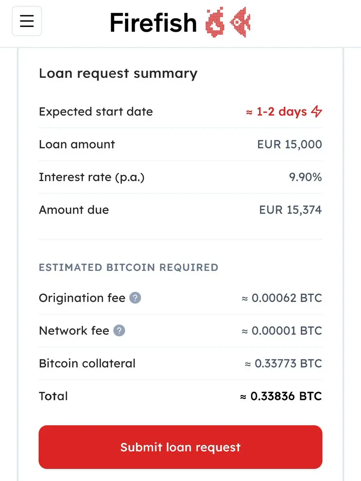Click the Bitcoin collateral label
The height and width of the screenshot is (481, 361).
[87, 364]
